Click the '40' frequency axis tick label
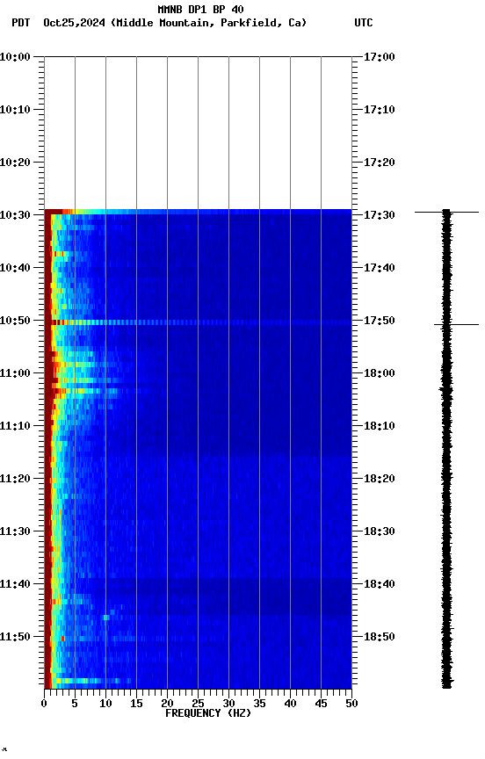 click(x=290, y=705)
